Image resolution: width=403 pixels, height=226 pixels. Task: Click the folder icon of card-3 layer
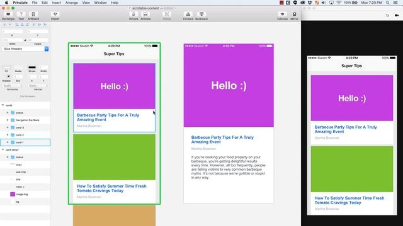[13, 127]
